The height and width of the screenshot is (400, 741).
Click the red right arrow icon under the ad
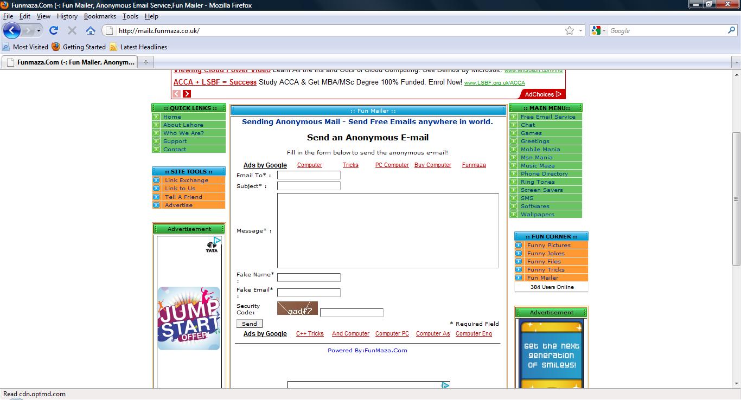187,94
